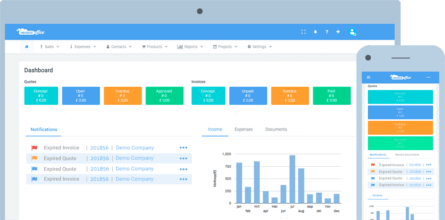This screenshot has width=445, height=220.
Task: Click InvoiceOffice logo on the phone
Action: tap(400, 77)
